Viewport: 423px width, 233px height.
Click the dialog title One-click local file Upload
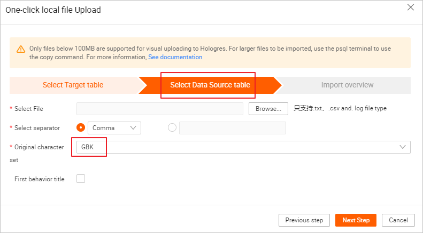pos(53,10)
